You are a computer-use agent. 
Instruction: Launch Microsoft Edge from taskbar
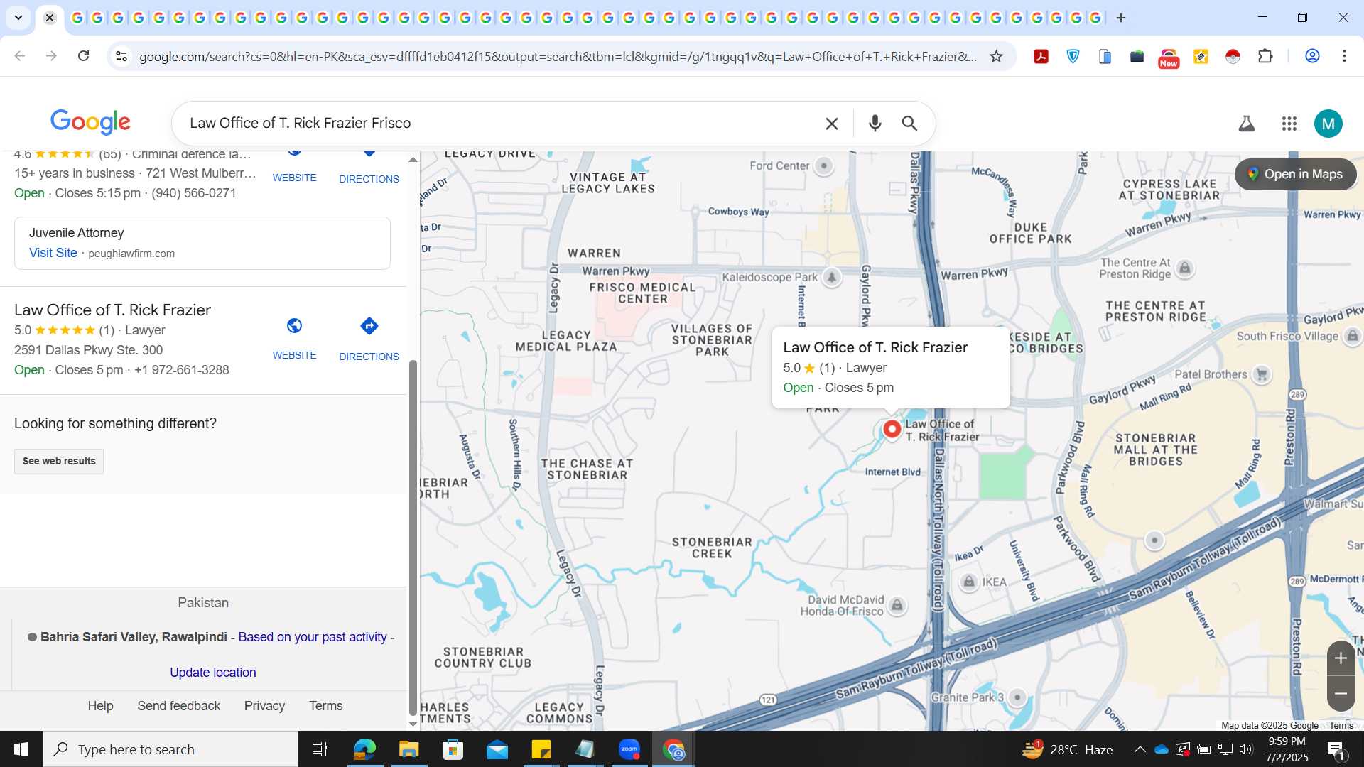point(364,749)
